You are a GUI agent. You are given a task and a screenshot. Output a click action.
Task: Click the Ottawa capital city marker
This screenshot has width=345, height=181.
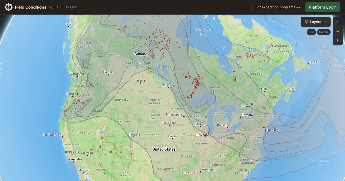pyautogui.click(x=252, y=104)
